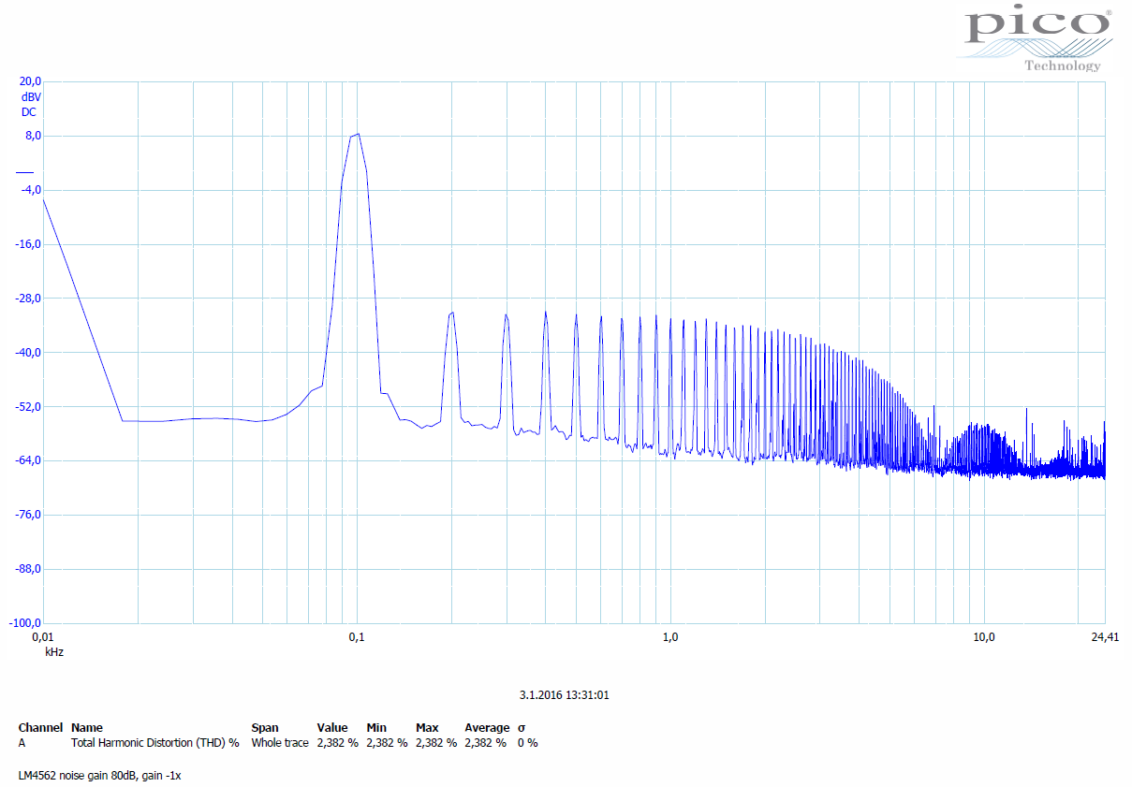Click the '0 %' sigma cell
1132x787 pixels.
pos(527,743)
